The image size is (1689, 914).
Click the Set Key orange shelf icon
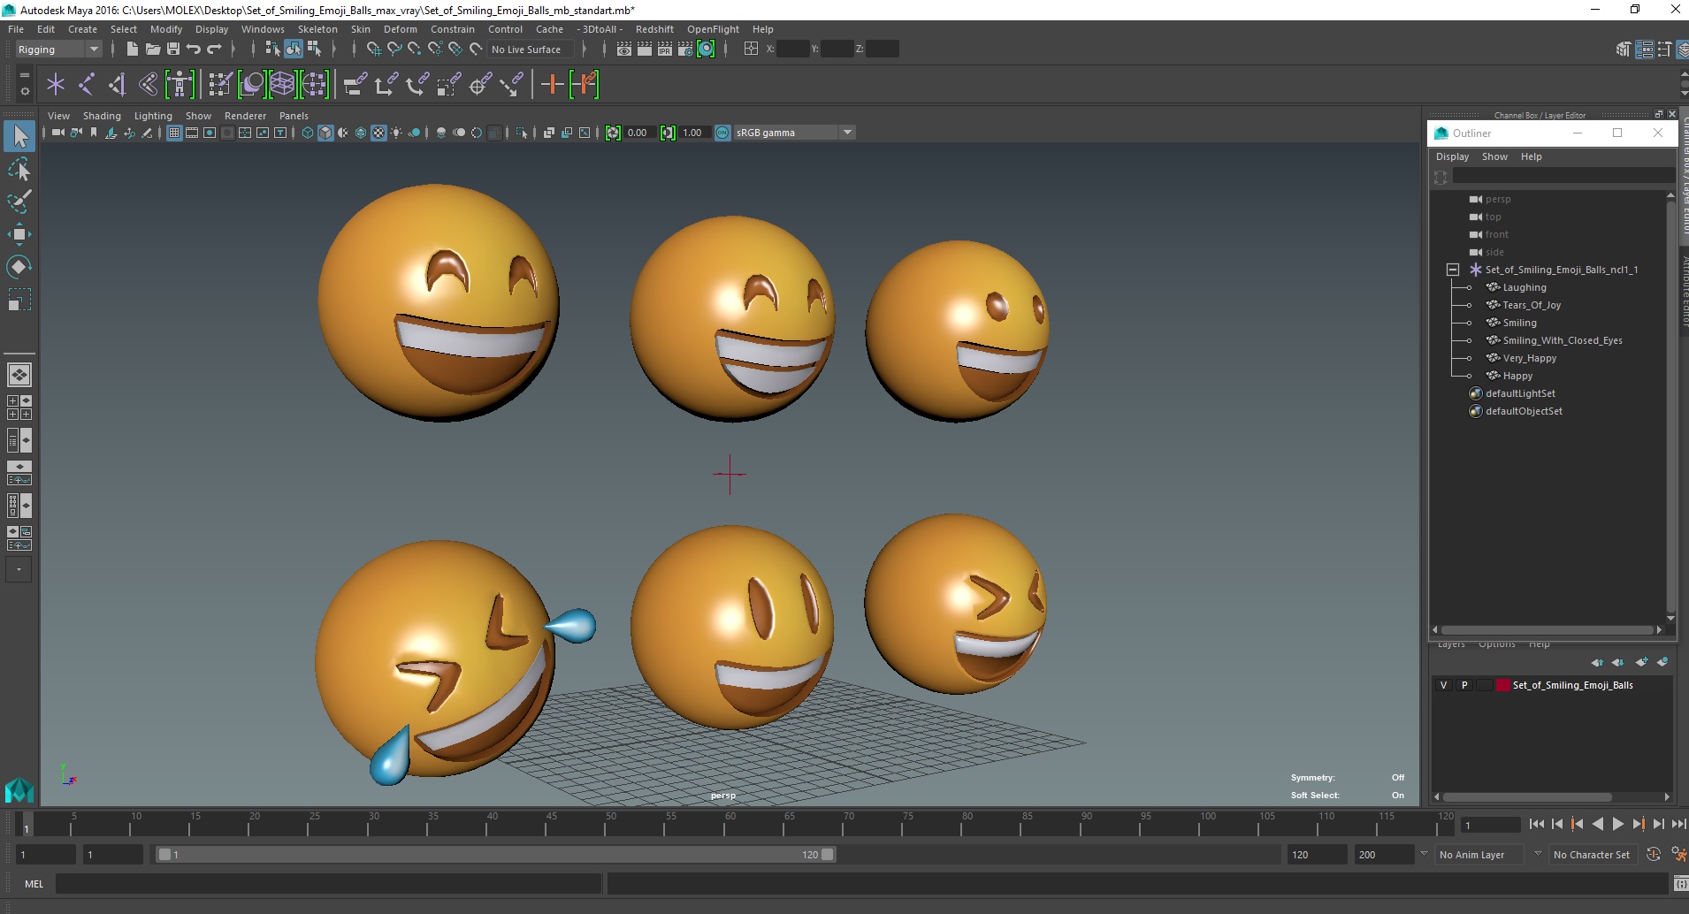click(552, 85)
